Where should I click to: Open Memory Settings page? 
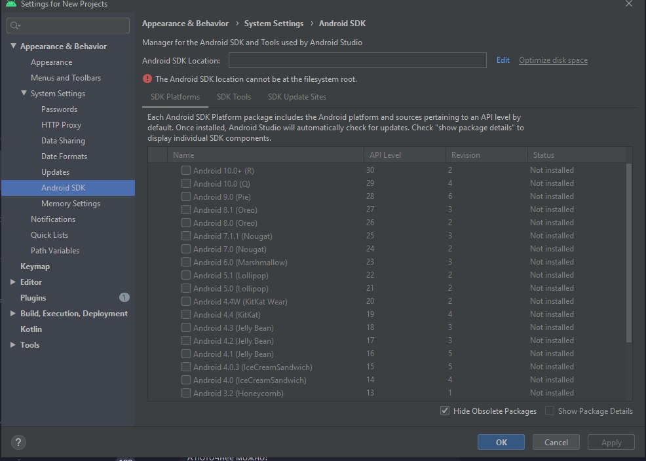pos(71,204)
